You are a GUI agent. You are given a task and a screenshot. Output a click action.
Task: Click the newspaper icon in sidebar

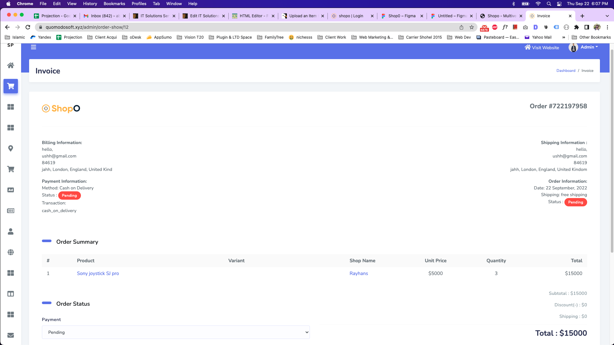(x=11, y=211)
